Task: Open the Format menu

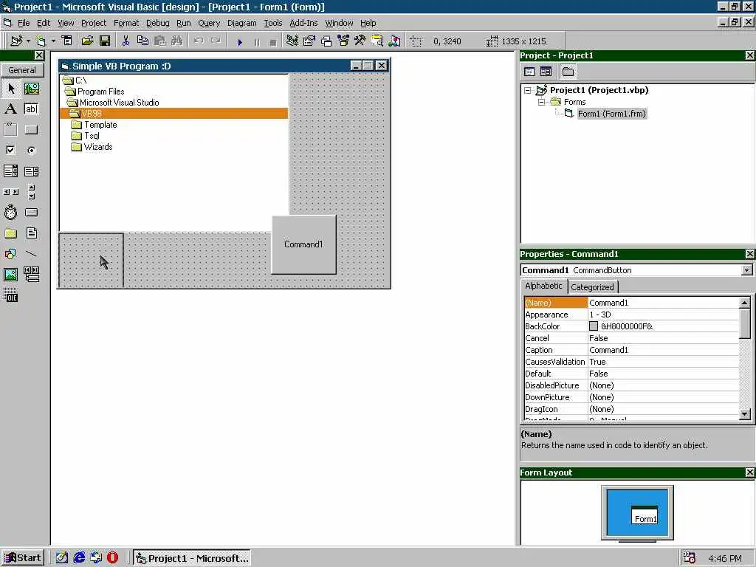Action: [x=126, y=23]
